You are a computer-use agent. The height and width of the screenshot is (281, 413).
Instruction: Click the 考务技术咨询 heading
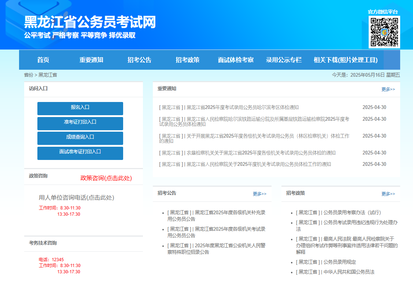pos(43,243)
